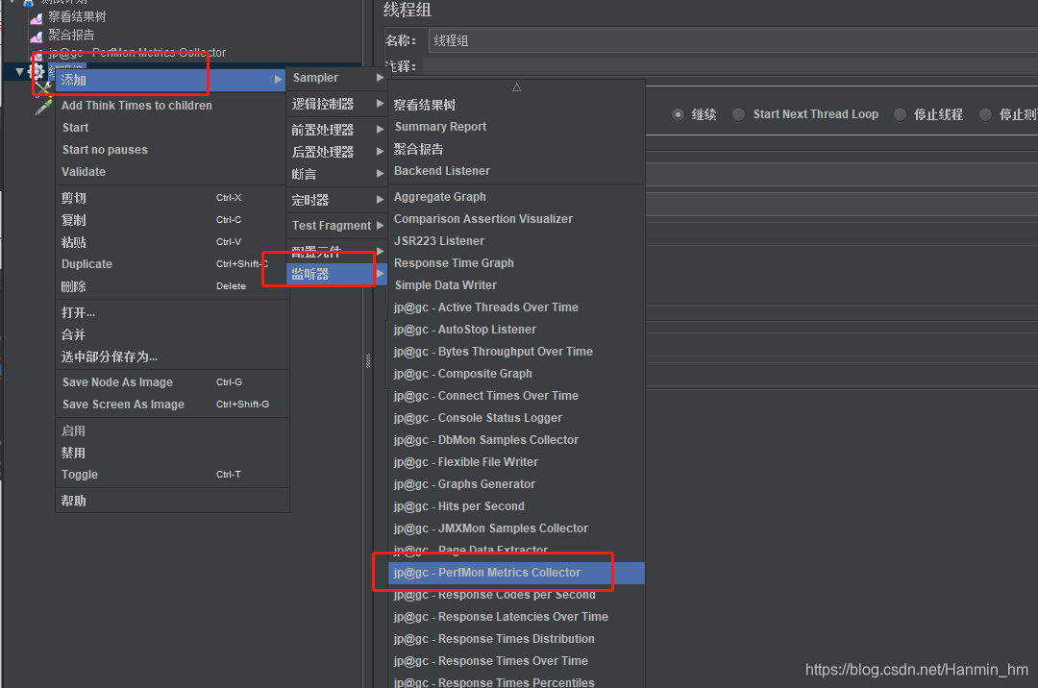Expand the 逻辑控制器 submenu
The height and width of the screenshot is (688, 1038).
pos(336,104)
